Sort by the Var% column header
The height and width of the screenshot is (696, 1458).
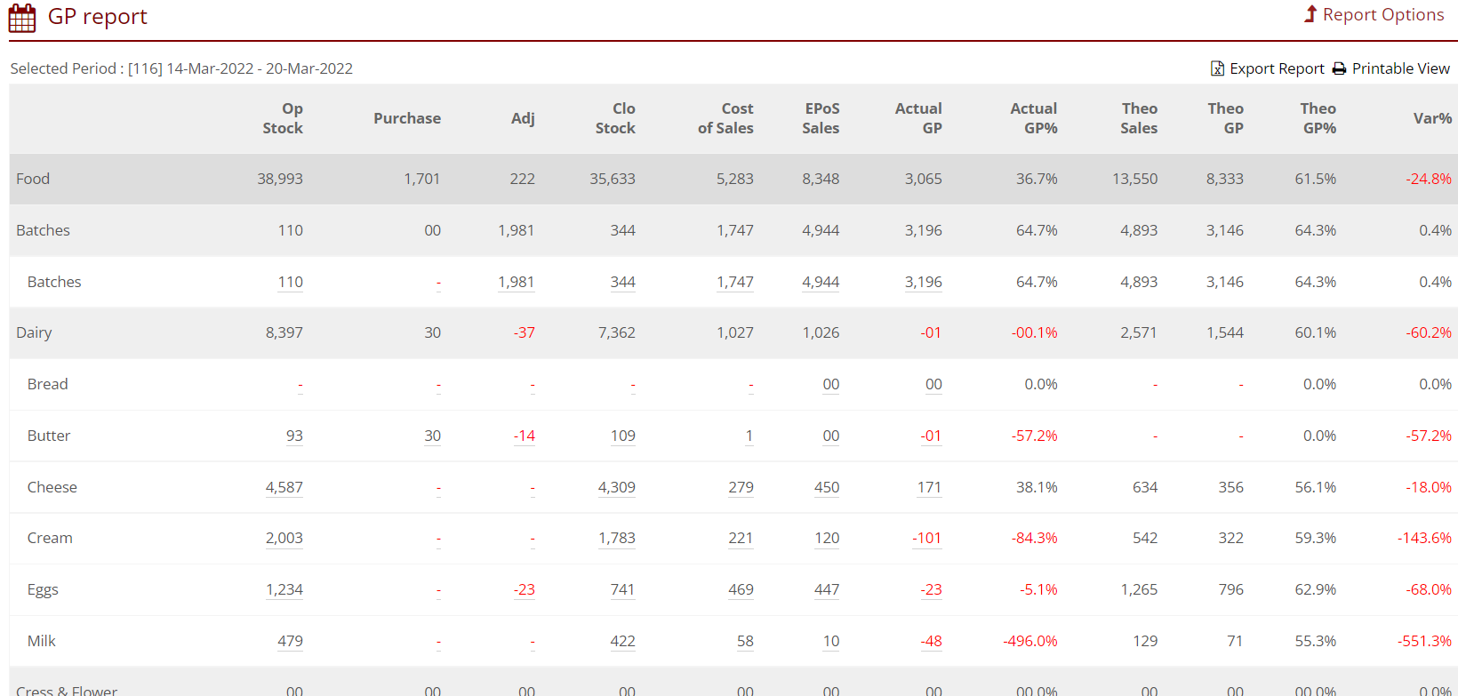coord(1431,118)
